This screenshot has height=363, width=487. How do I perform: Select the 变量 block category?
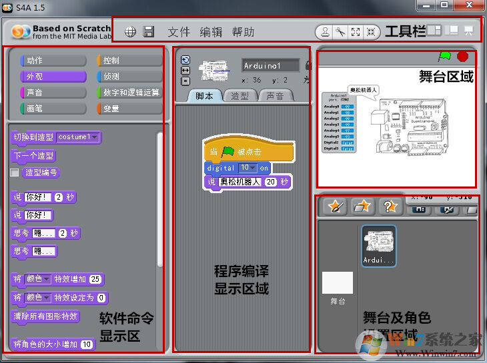(129, 109)
